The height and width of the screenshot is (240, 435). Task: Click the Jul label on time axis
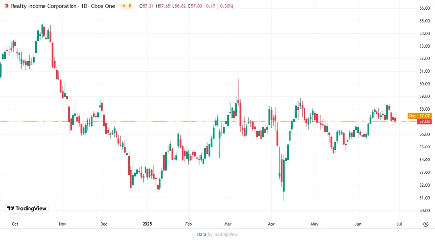pyautogui.click(x=399, y=224)
